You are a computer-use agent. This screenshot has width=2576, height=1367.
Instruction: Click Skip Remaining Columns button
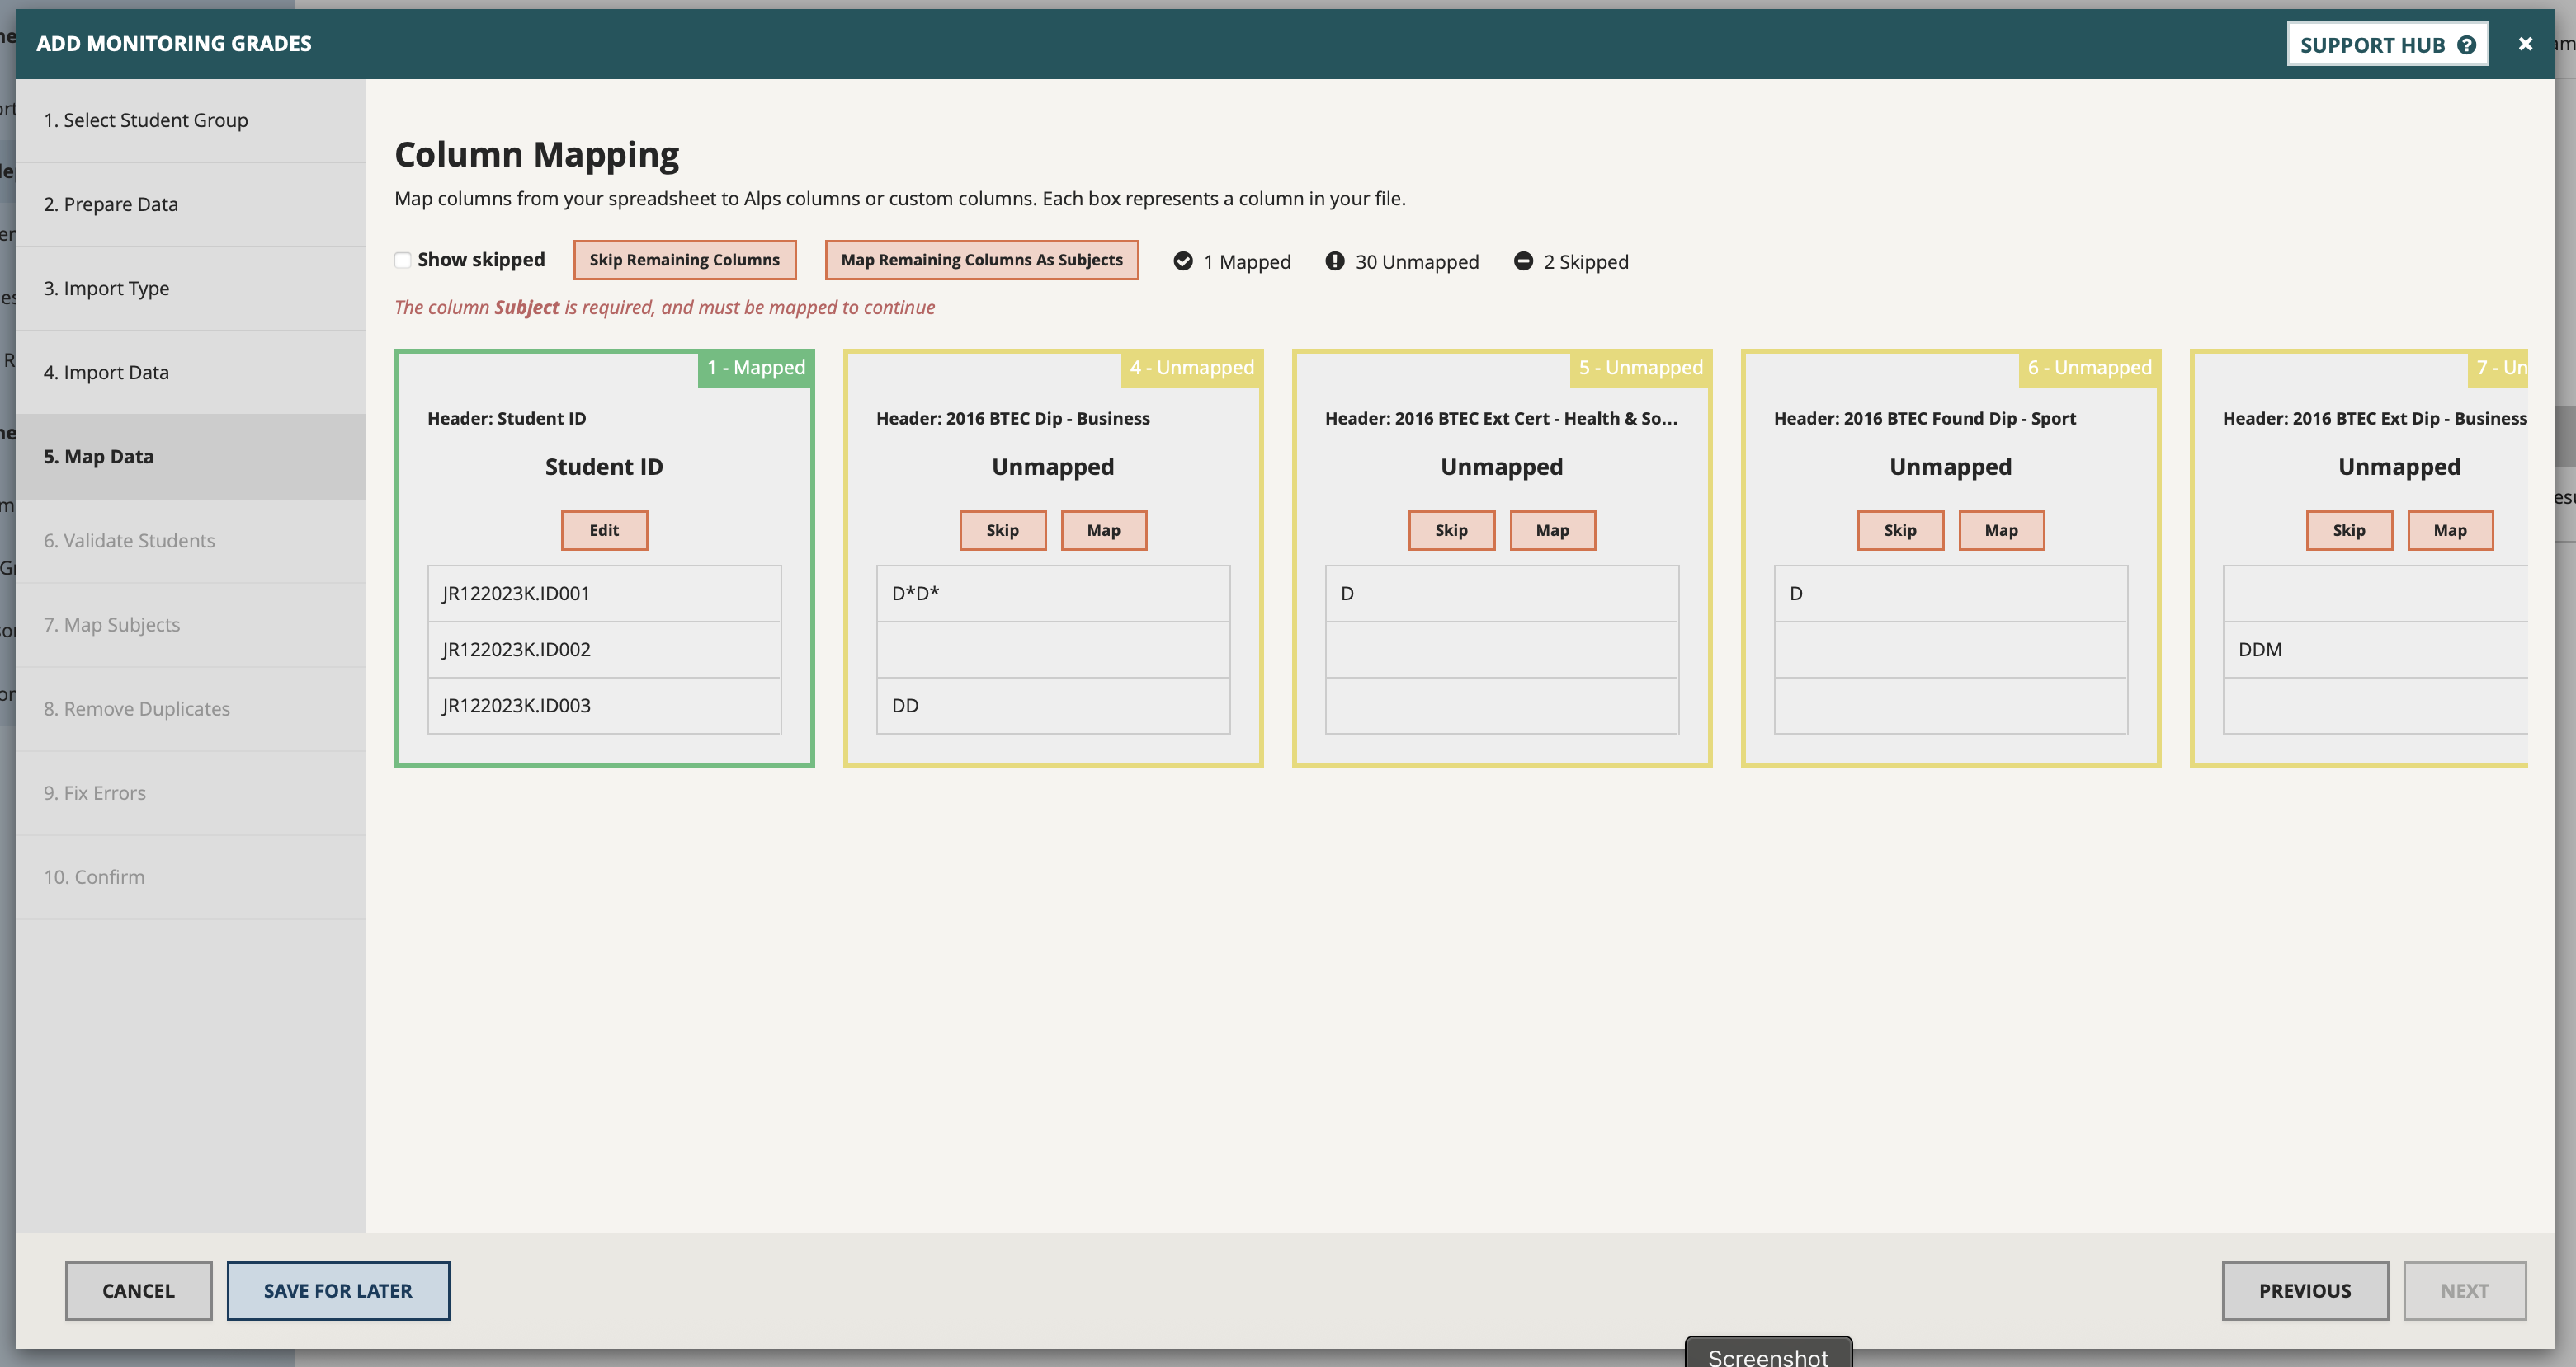tap(684, 260)
